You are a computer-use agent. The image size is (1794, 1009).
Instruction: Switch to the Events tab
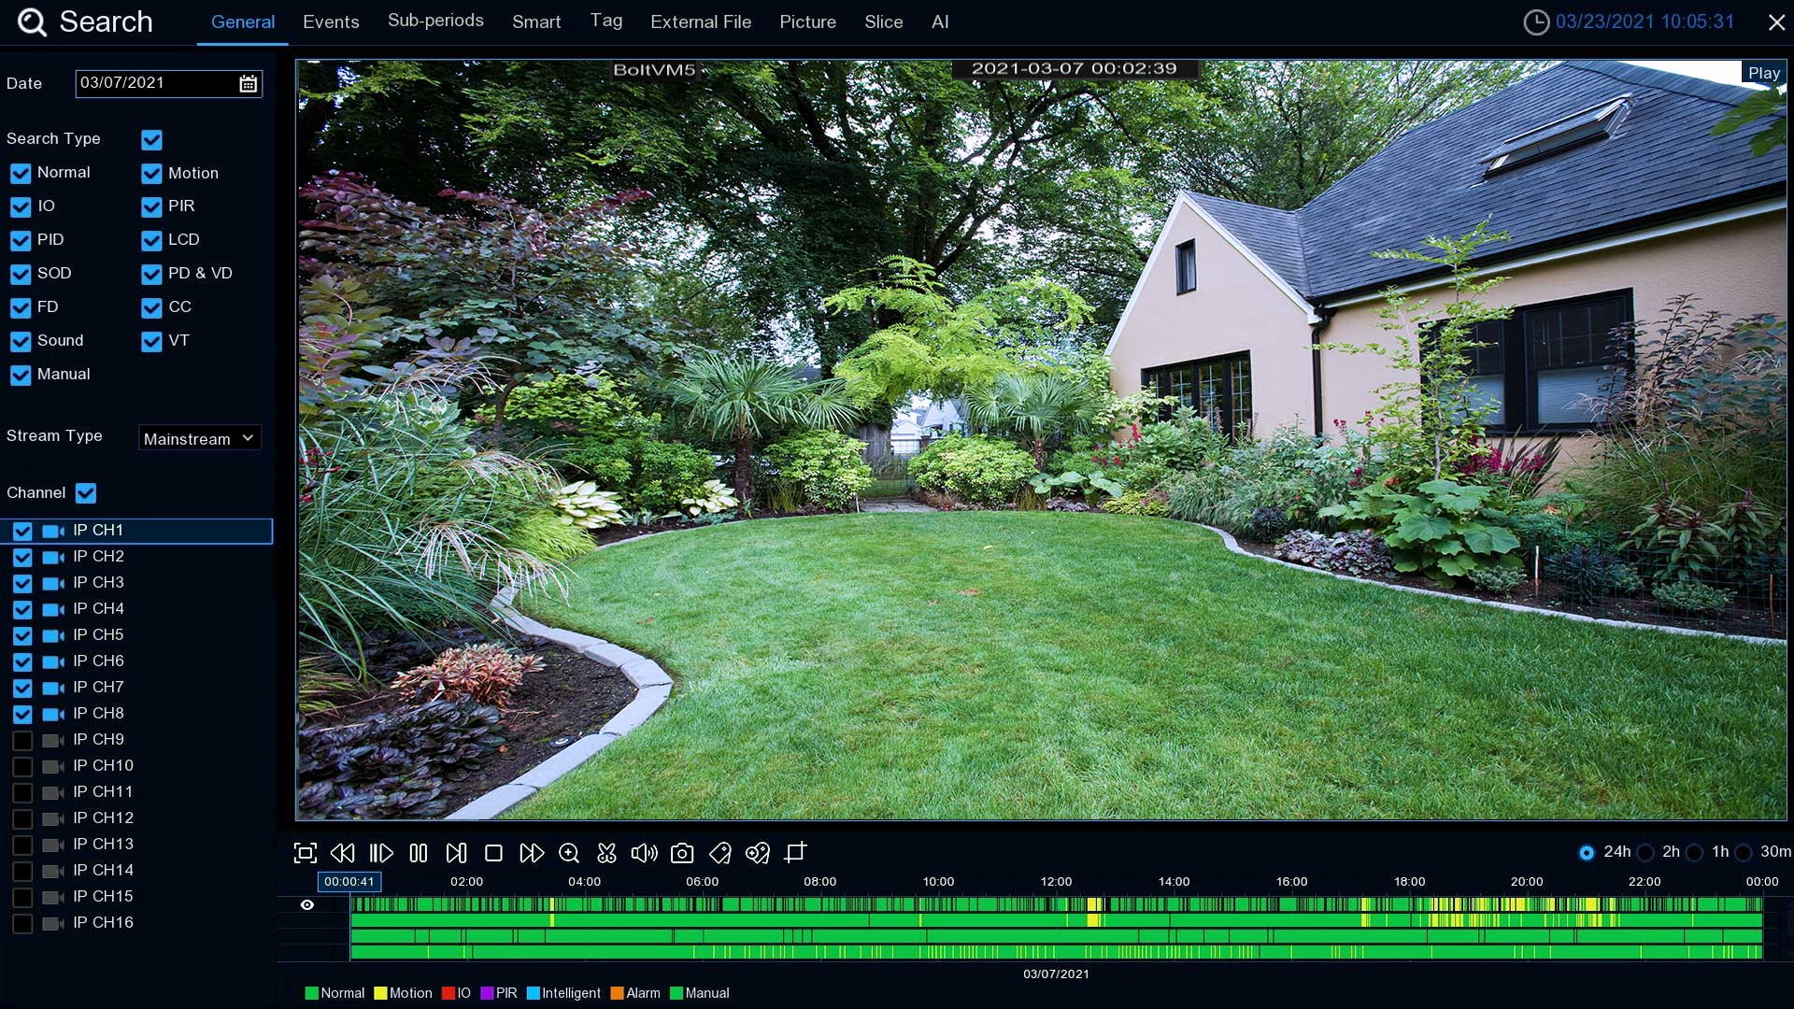(331, 22)
